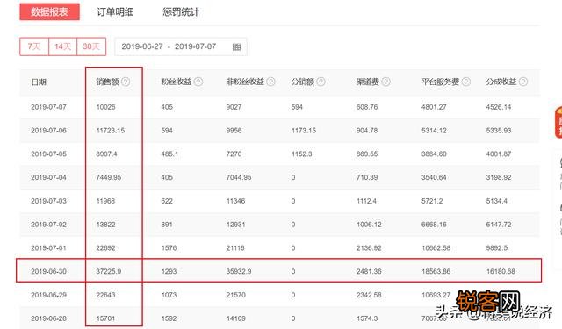Screen dimensions: 562x329
Task: Click sales value 11723.15
Action: click(x=111, y=131)
